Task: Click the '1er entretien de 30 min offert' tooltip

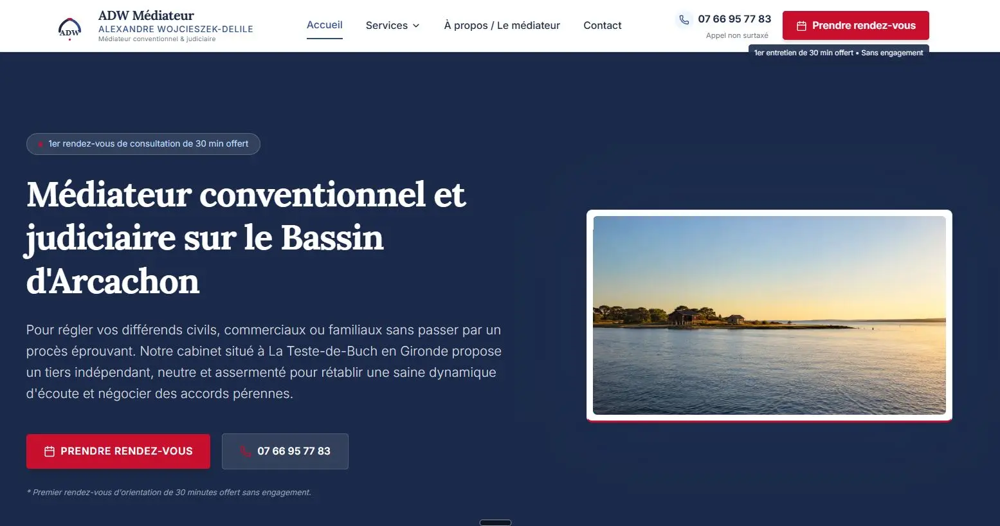Action: (839, 53)
